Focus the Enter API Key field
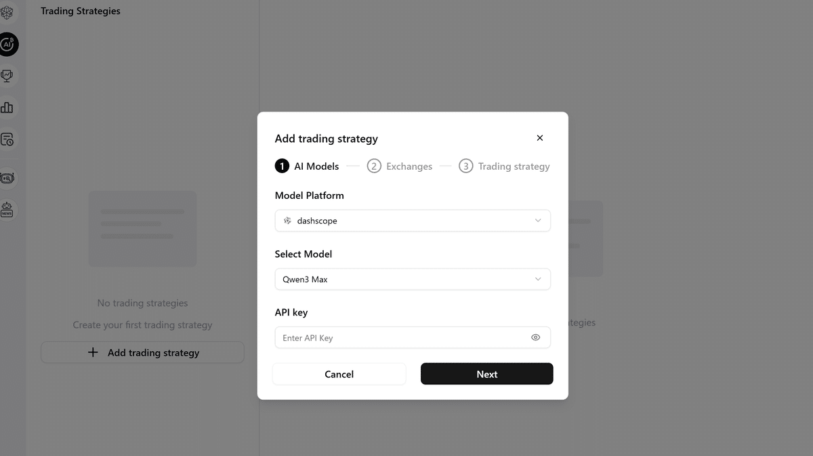 400,338
